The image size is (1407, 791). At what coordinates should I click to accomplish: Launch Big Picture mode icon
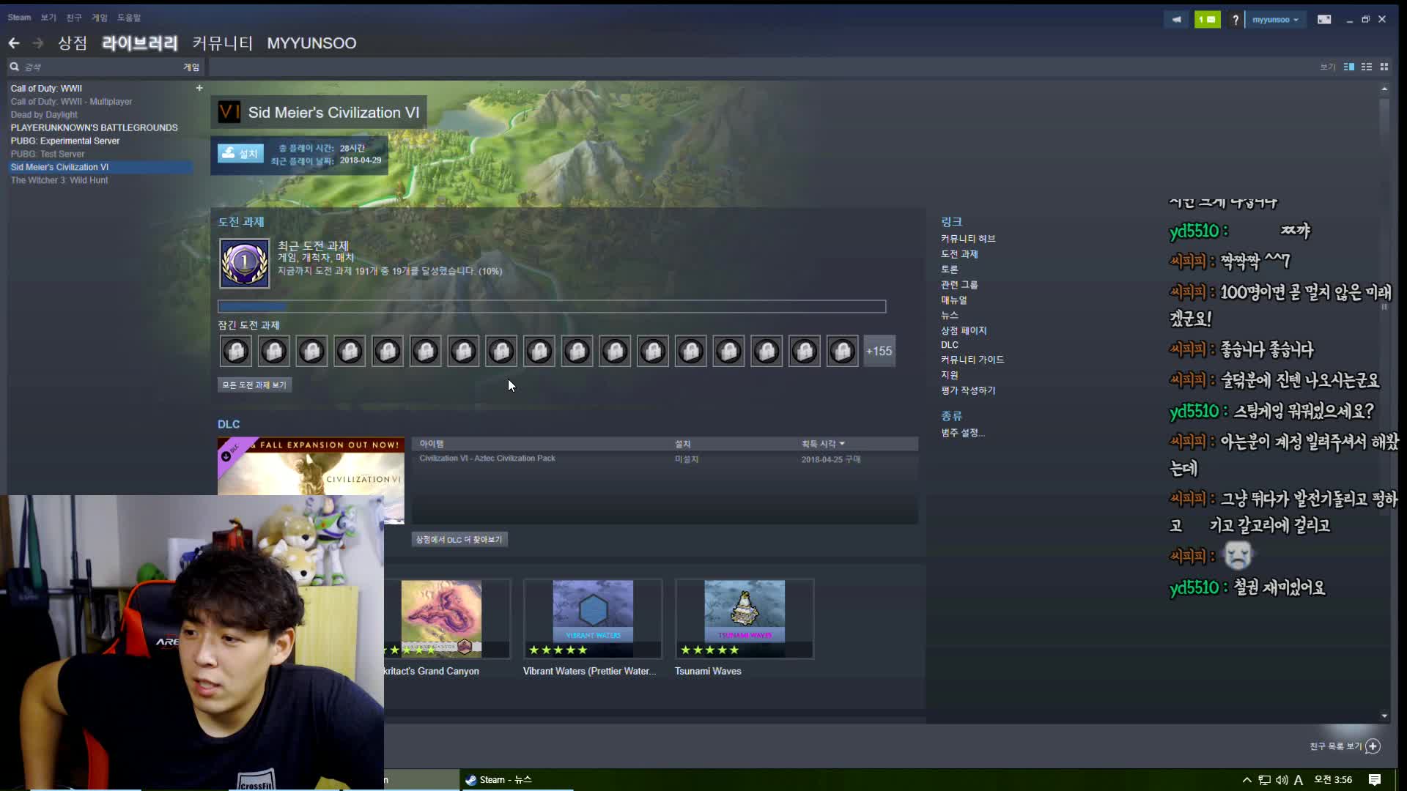(x=1324, y=20)
